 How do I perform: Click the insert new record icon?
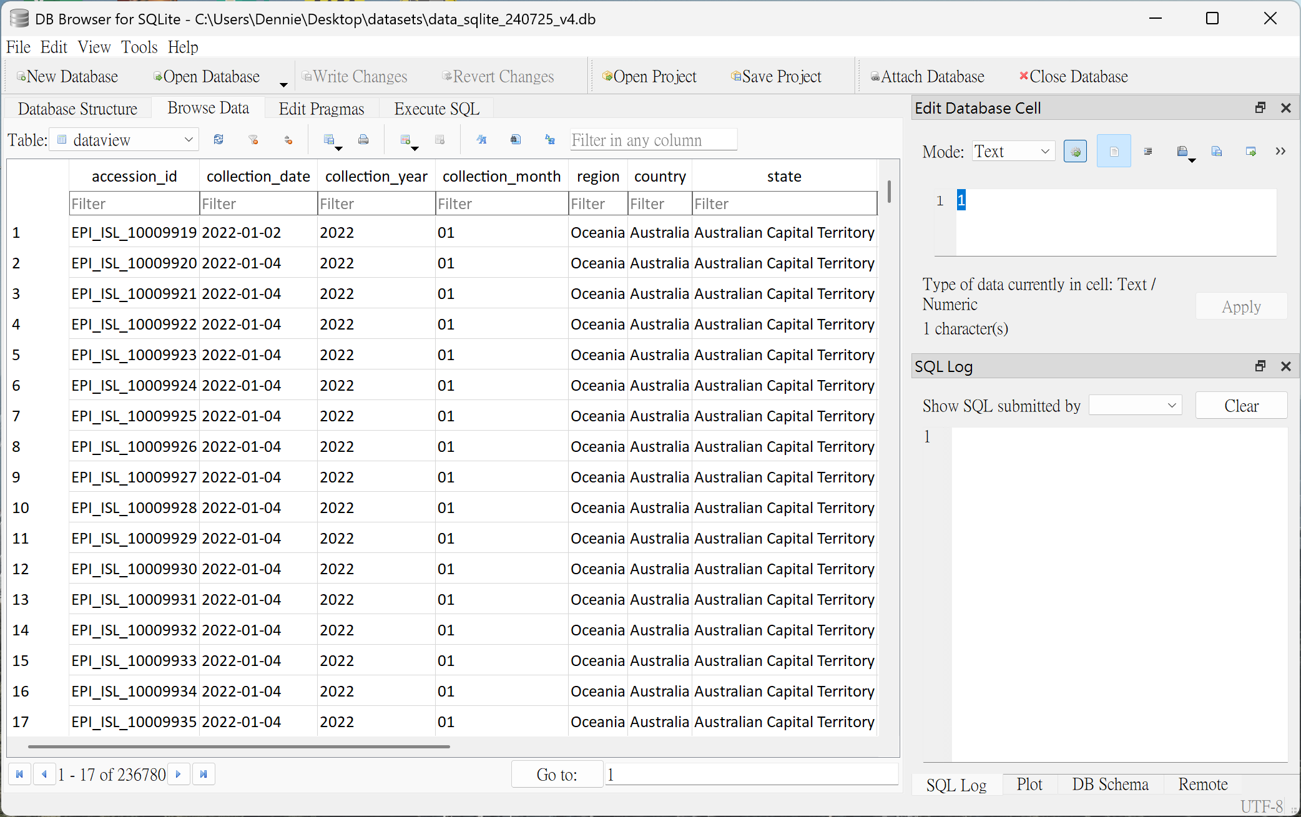(406, 140)
